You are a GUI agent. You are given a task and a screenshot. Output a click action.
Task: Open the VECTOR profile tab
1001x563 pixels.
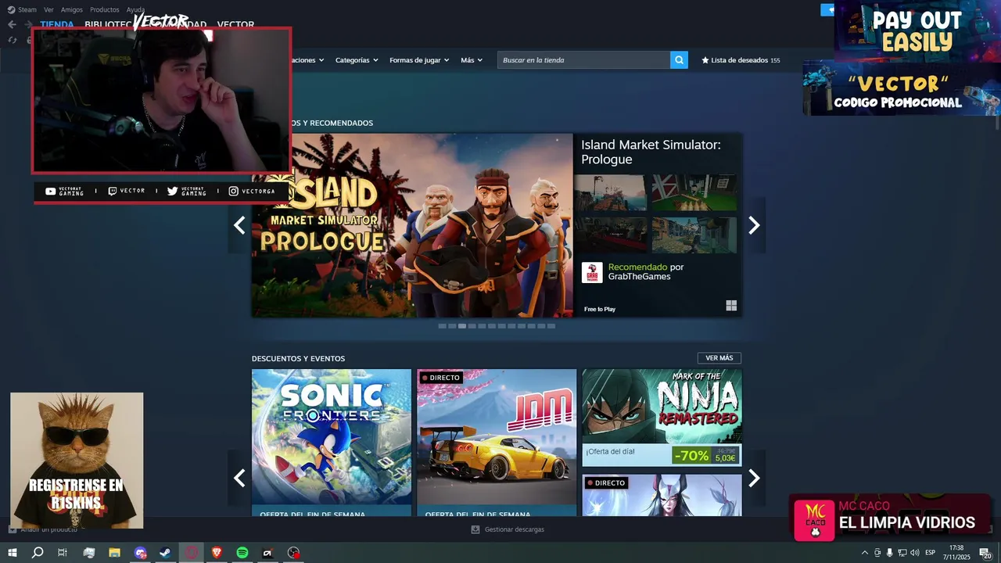(x=235, y=24)
